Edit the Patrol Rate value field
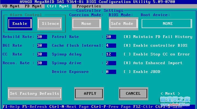The image size is (197, 109). pos(111,37)
